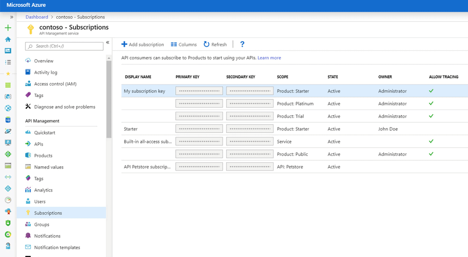Click the Search (Ctrl+/) input field

(64, 46)
